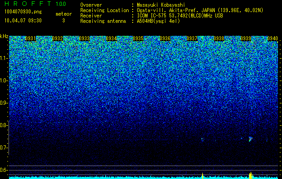Viewport: 282px width, 179px height.
Task: Click the observer name Masayuki Kobayashi
Action: click(x=161, y=5)
